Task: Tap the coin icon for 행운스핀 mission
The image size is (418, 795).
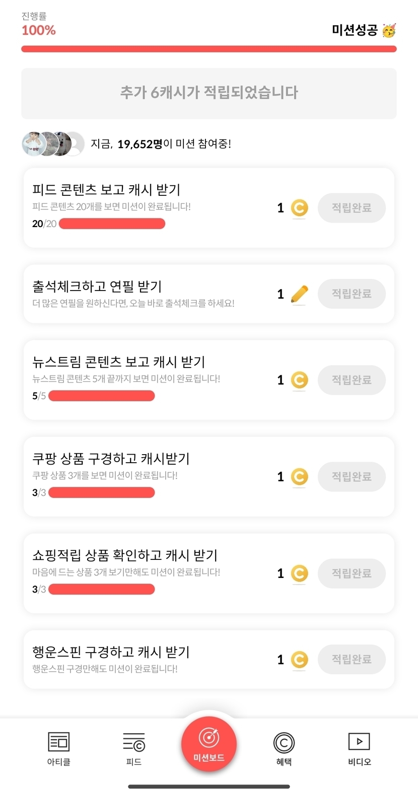Action: click(x=299, y=660)
